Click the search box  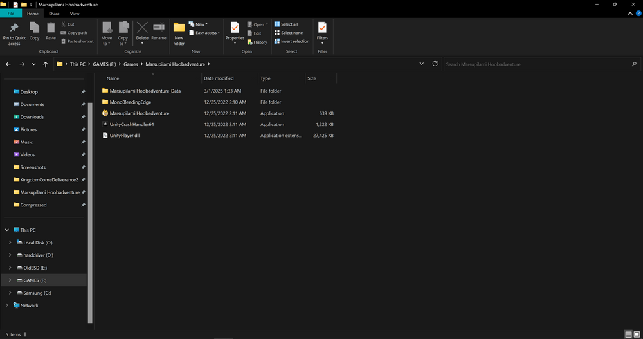click(541, 64)
